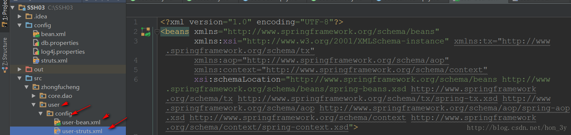Click the log4j.properties file icon

pos(36,52)
